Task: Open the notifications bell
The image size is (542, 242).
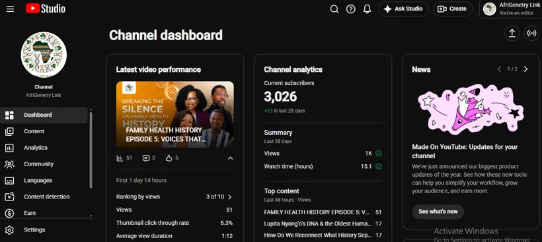Action: (x=367, y=9)
